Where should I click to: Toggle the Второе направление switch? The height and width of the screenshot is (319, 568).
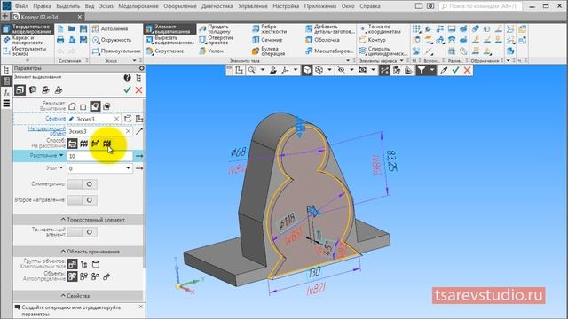click(83, 200)
